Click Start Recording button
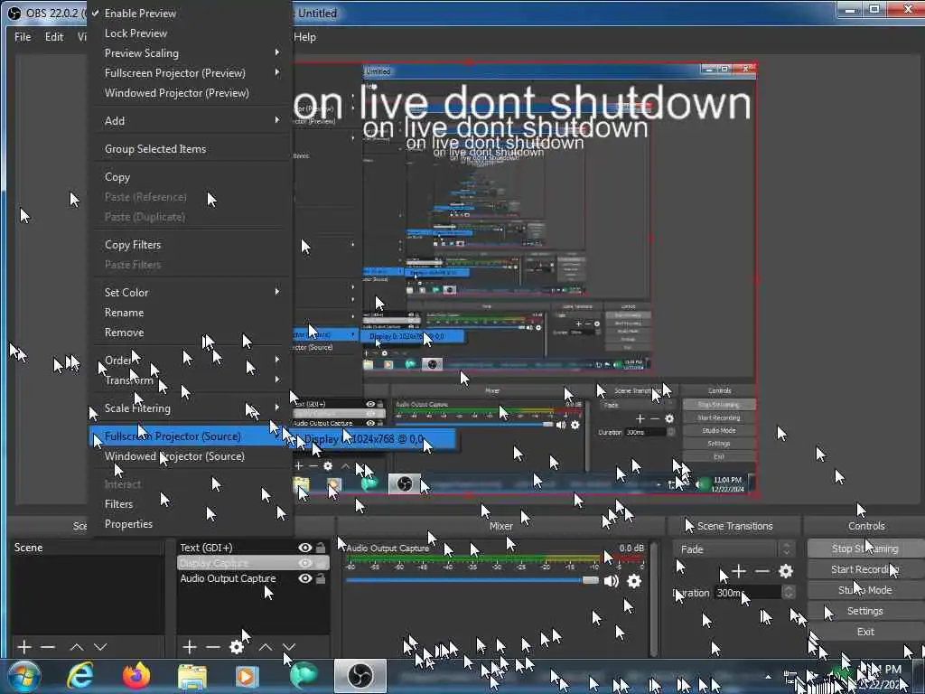This screenshot has height=694, width=925. coord(865,569)
